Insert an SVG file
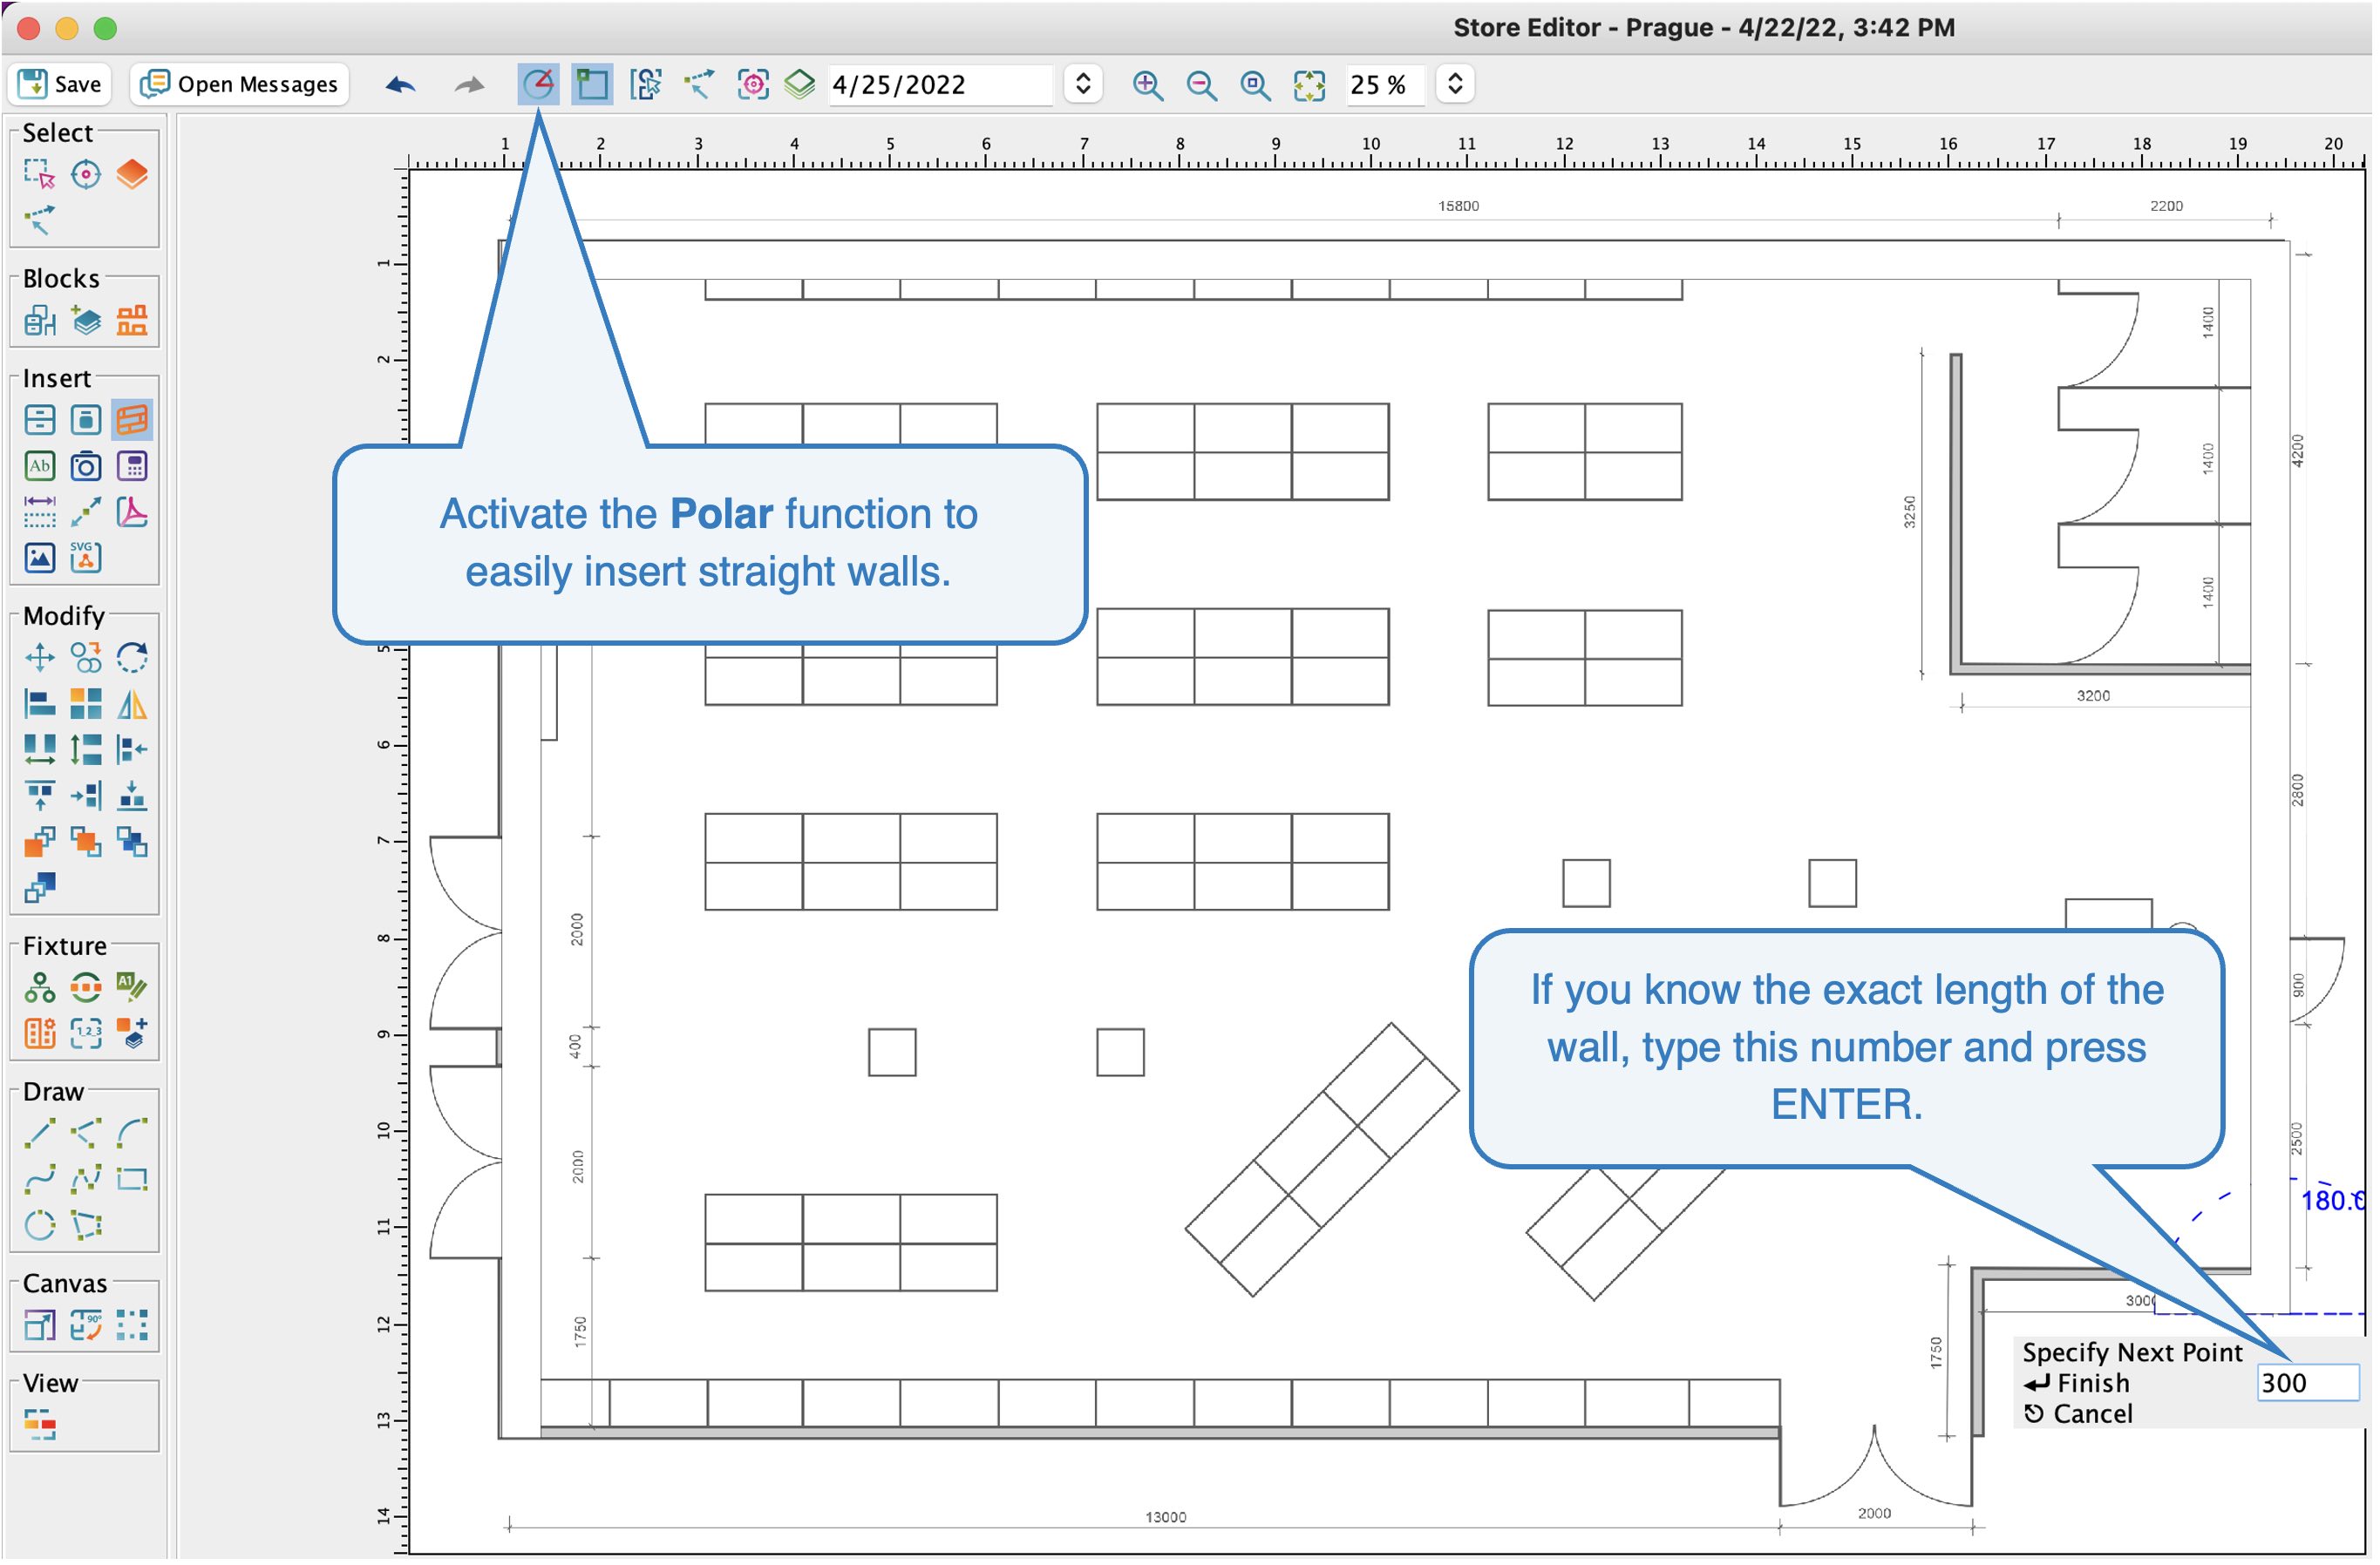The image size is (2380, 1565). pos(86,559)
